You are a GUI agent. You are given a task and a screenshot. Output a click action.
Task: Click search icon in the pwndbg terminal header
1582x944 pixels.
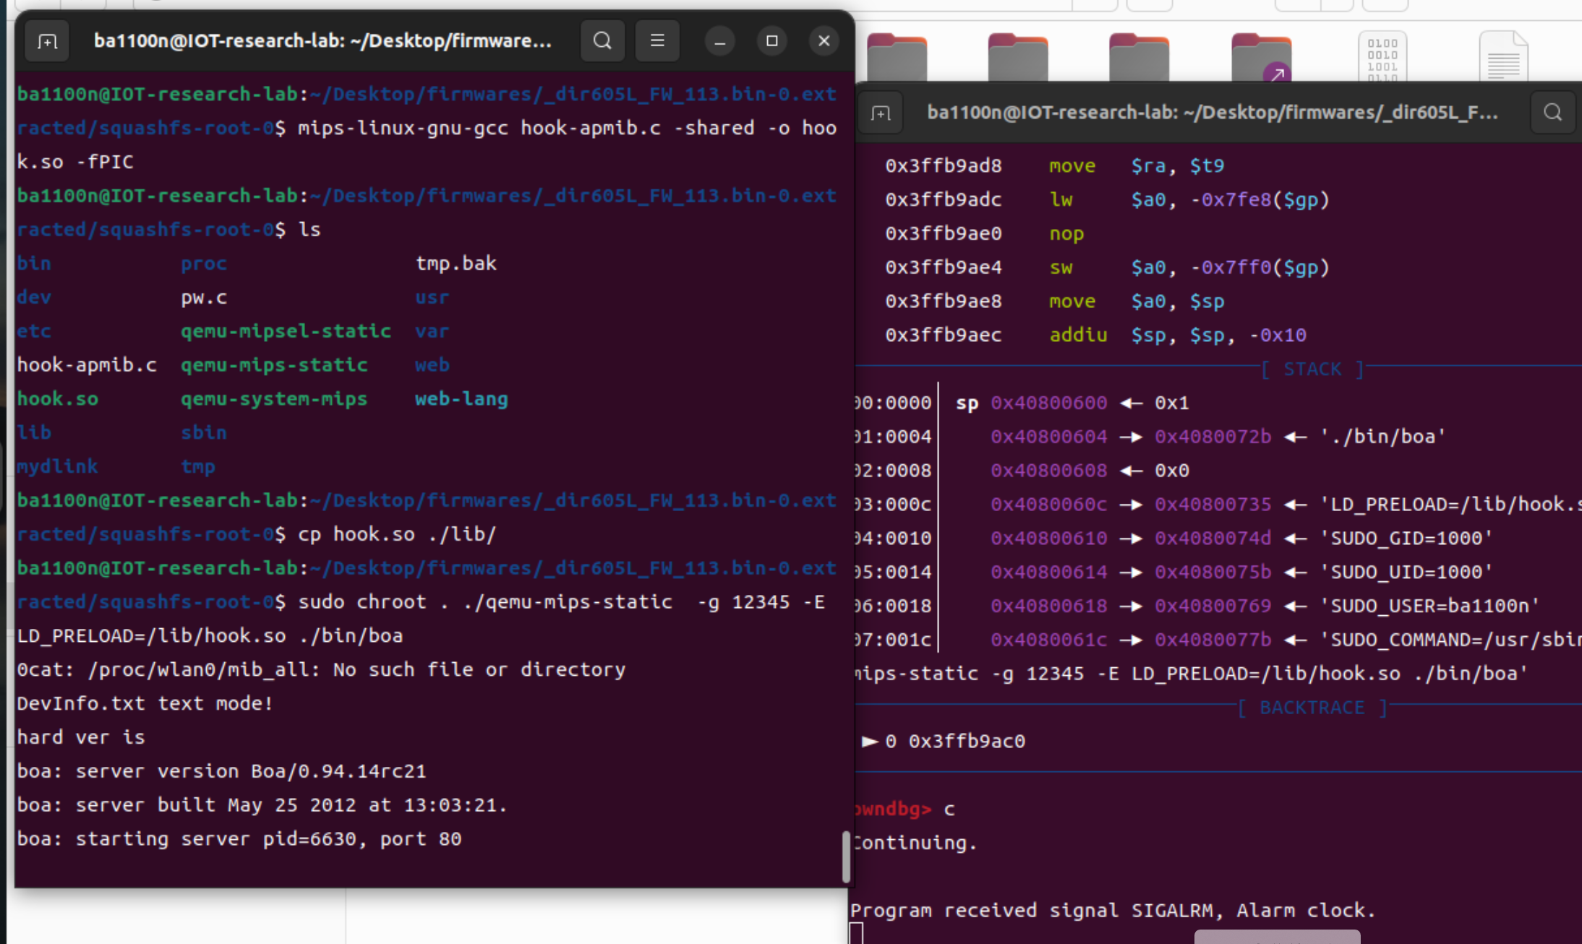(x=1552, y=113)
